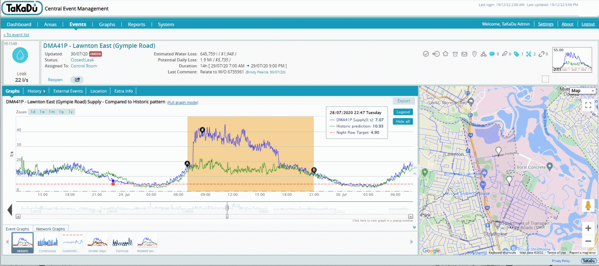Click the star favorite icon
Screen dimensions: 599x266
tap(445, 54)
